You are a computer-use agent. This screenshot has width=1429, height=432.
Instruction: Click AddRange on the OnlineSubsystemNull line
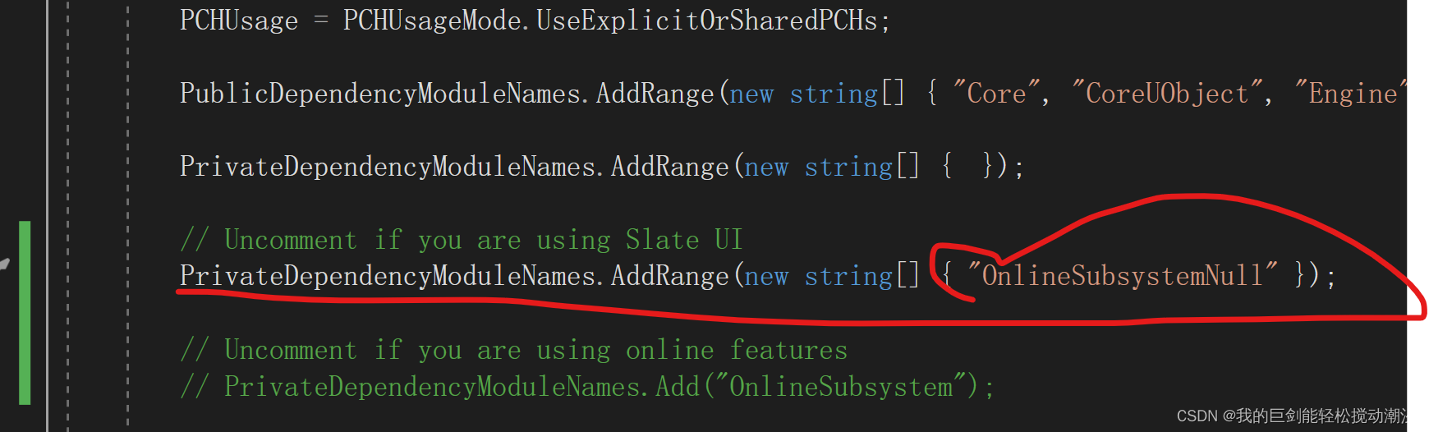[669, 275]
